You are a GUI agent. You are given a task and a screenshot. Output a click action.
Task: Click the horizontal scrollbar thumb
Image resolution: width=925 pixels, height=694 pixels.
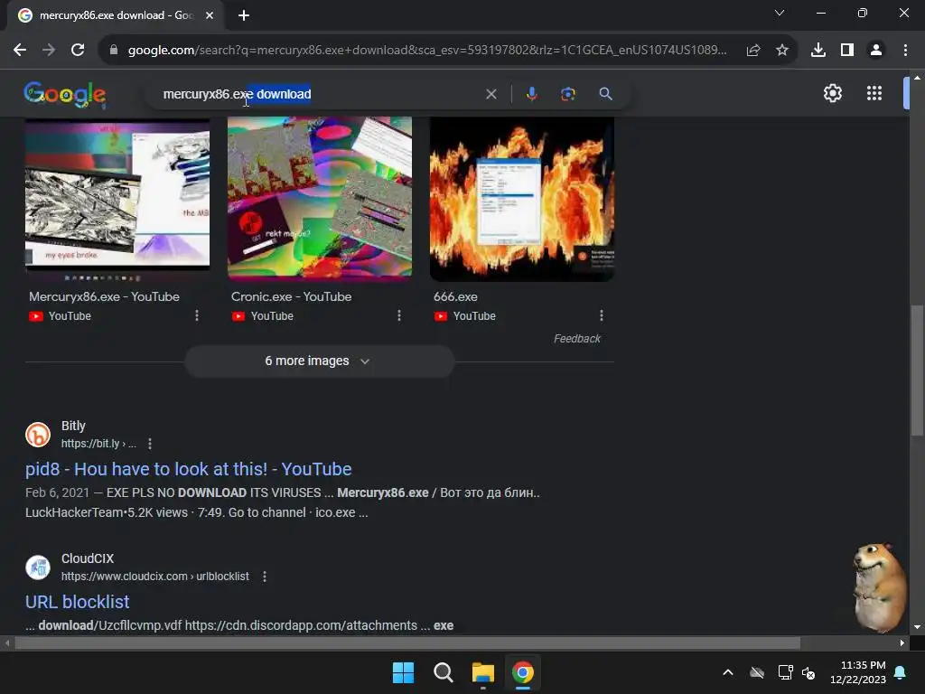[x=407, y=643]
